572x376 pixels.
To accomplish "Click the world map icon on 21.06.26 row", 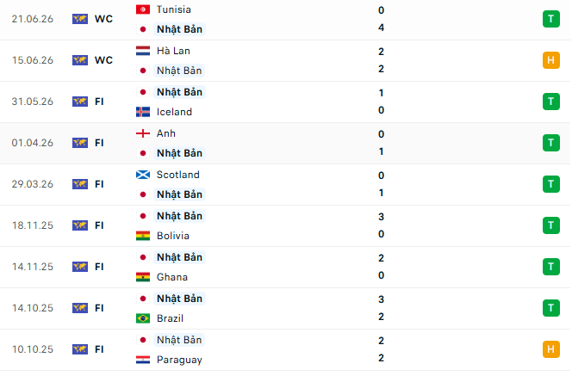I will (80, 19).
